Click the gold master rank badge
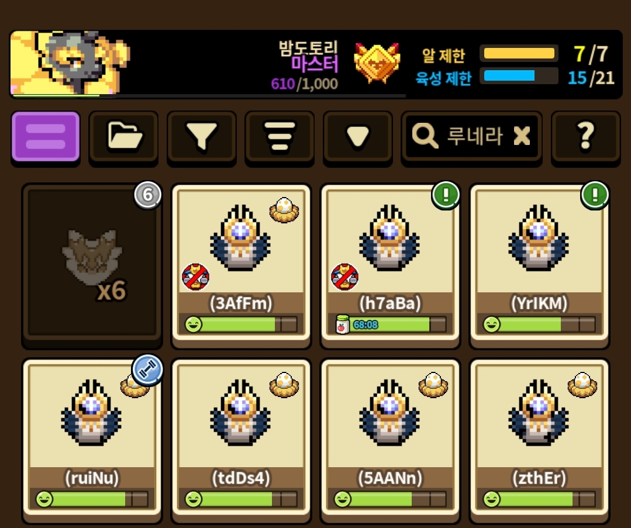The width and height of the screenshot is (631, 528). 377,63
